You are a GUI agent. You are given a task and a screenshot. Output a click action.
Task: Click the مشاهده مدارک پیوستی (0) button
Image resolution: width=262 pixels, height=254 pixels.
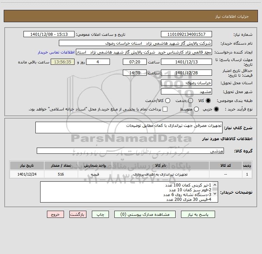point(145,214)
